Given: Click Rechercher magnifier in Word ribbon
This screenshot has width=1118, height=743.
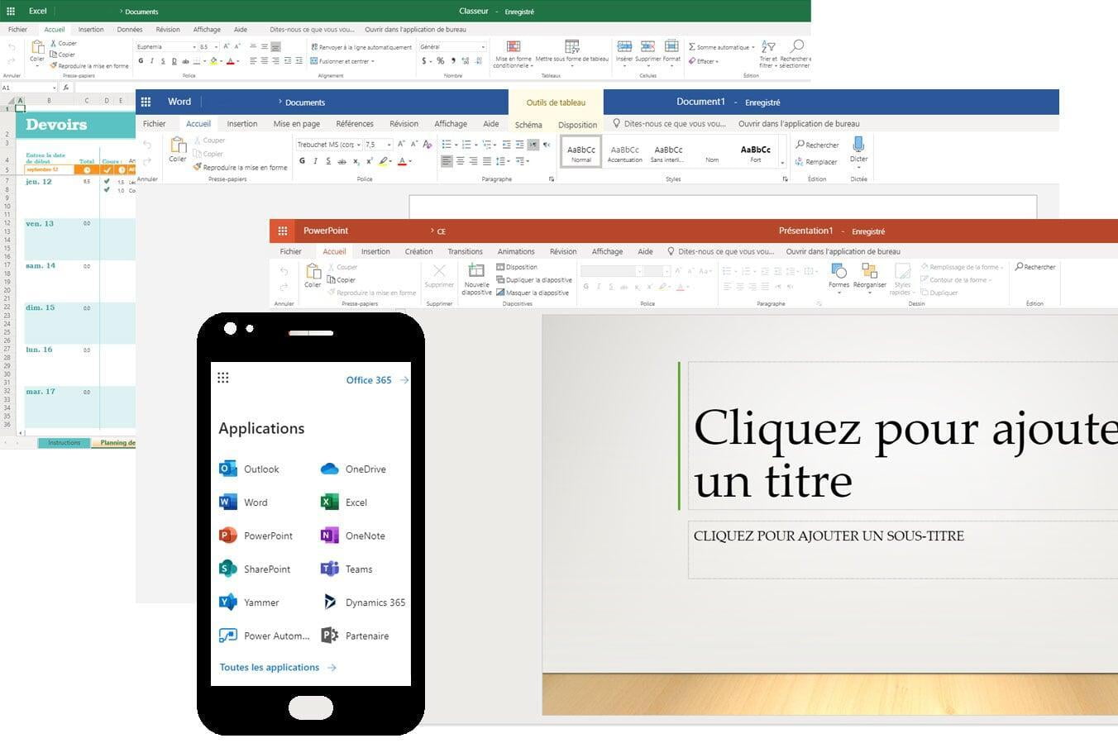Looking at the screenshot, I should tap(817, 145).
